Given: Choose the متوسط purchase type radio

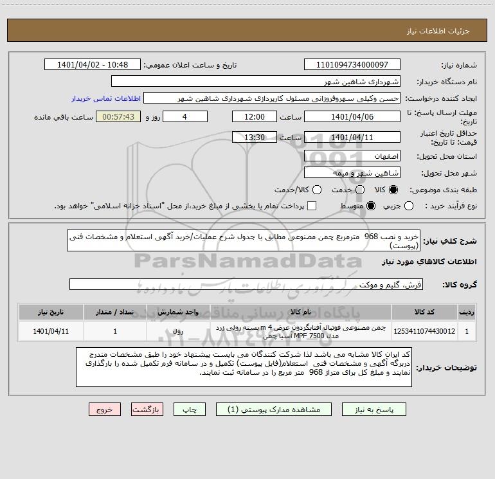Looking at the screenshot, I should point(371,206).
